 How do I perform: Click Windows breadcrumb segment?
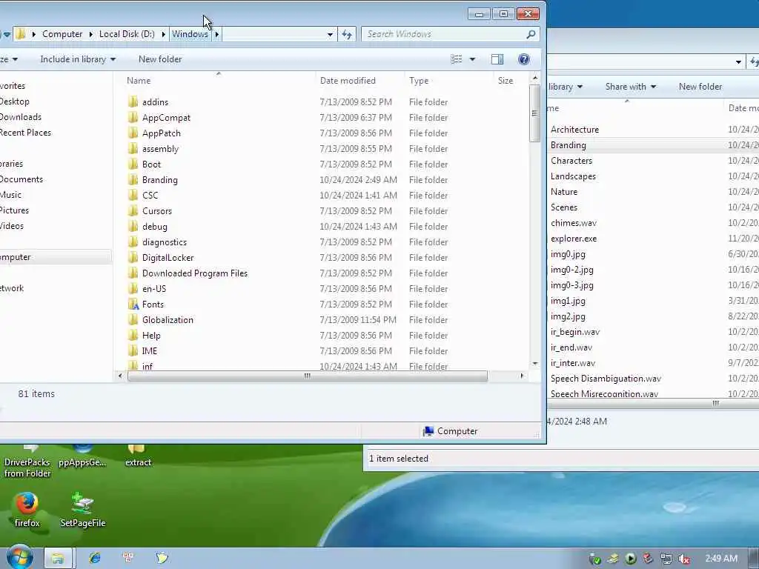190,34
